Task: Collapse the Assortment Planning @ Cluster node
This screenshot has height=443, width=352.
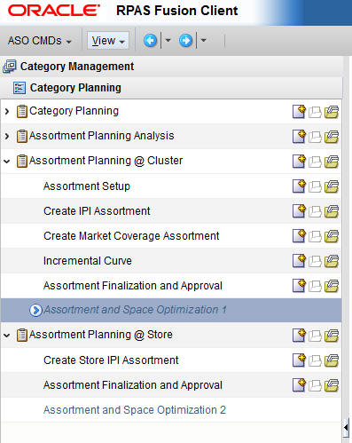Action: [7, 162]
